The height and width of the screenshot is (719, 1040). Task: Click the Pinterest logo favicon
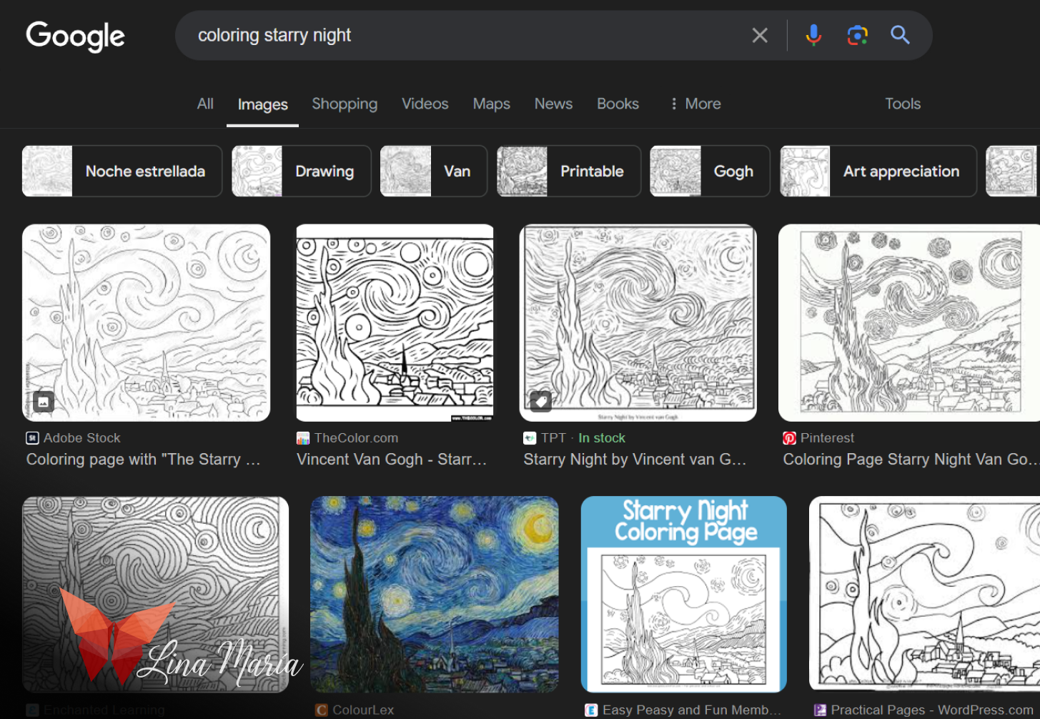pos(789,438)
